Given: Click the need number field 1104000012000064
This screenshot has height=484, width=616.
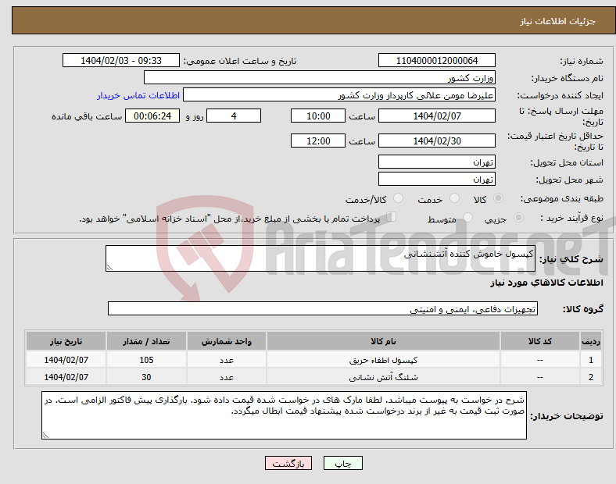Looking at the screenshot, I should click(436, 60).
